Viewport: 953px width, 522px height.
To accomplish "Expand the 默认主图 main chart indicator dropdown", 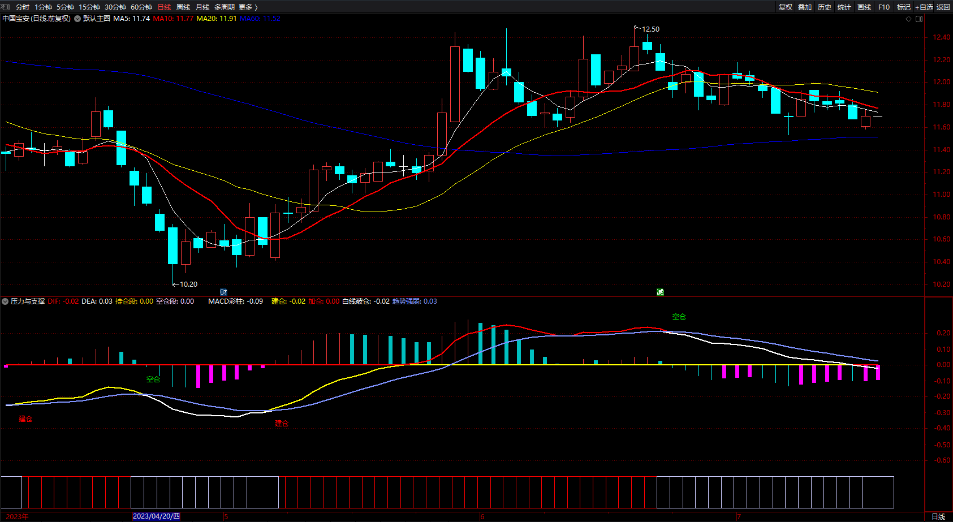I will tap(77, 19).
